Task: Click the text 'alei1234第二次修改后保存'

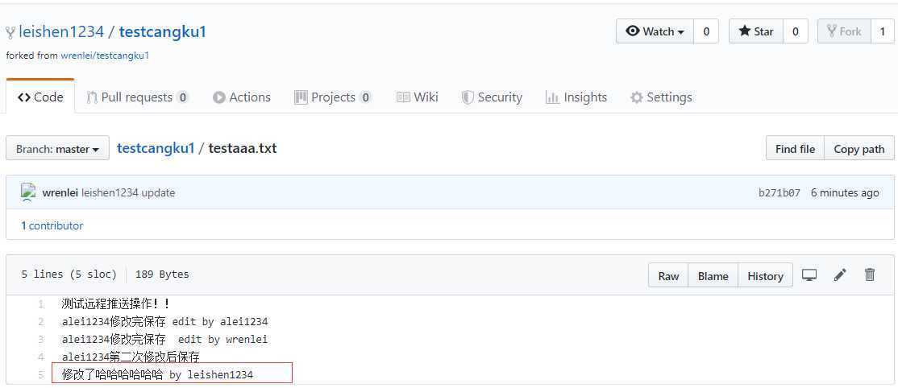Action: pos(131,357)
